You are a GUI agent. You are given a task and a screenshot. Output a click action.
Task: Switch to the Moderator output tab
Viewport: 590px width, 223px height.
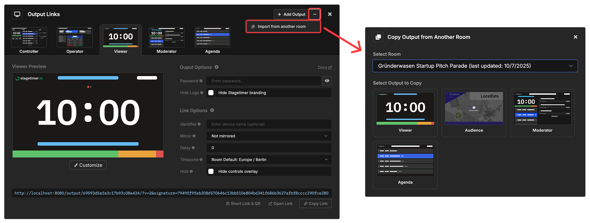pyautogui.click(x=167, y=40)
